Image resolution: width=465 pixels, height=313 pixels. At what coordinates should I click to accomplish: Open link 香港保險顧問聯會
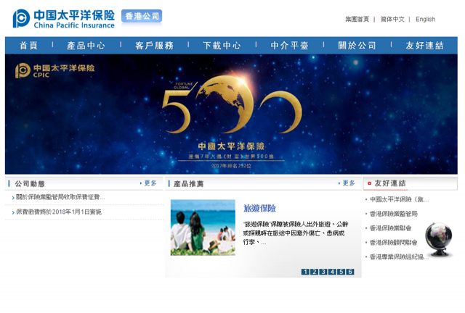(393, 243)
